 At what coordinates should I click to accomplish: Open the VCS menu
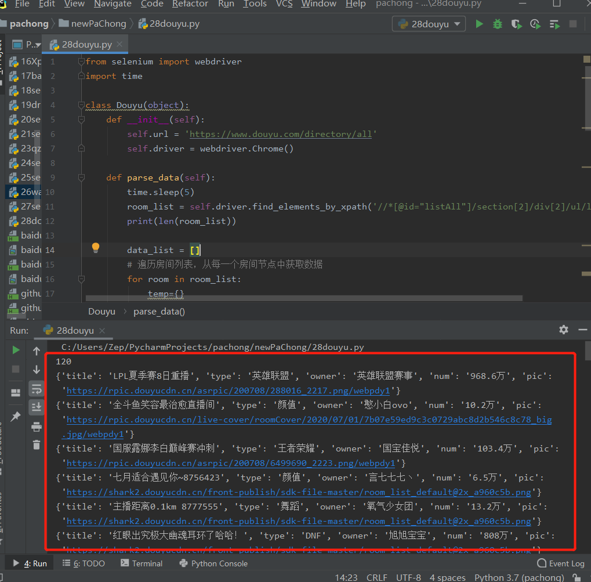[x=284, y=4]
